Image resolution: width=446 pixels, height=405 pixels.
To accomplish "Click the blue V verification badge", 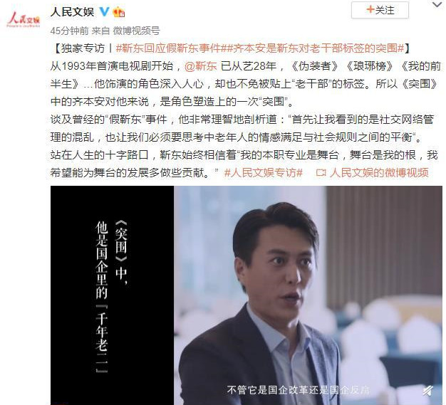I will click(x=105, y=11).
